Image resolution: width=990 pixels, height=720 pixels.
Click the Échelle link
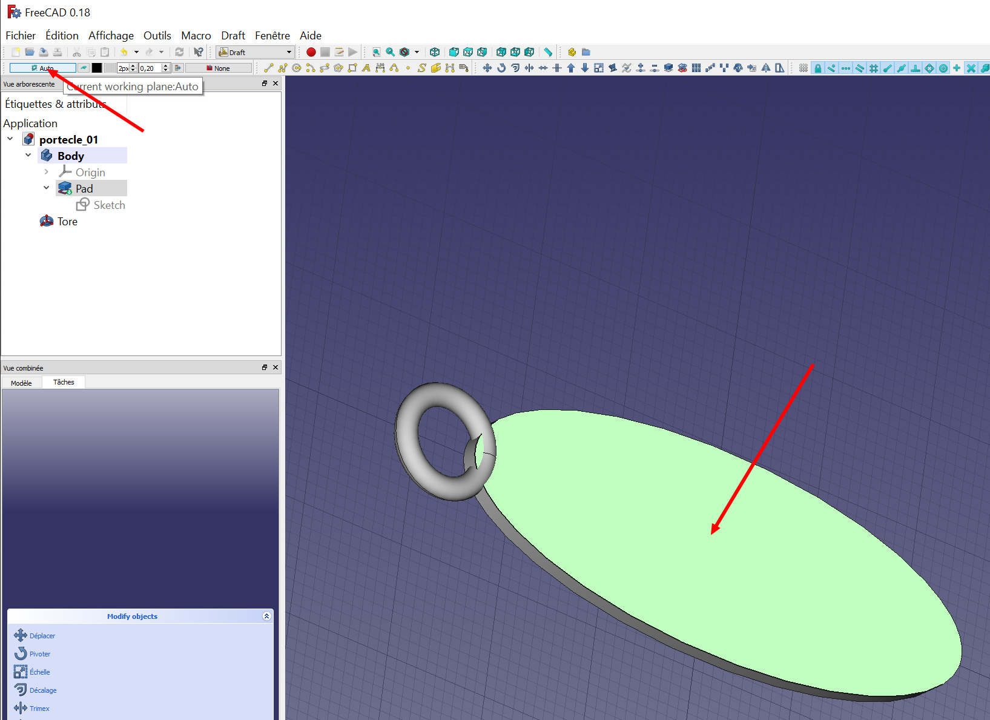(39, 672)
